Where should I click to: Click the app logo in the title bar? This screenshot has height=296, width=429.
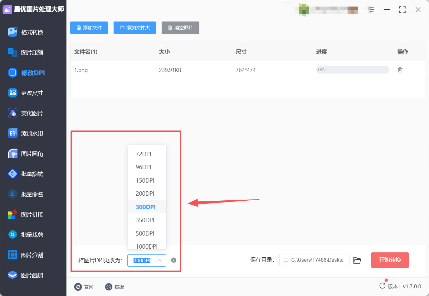pos(7,9)
